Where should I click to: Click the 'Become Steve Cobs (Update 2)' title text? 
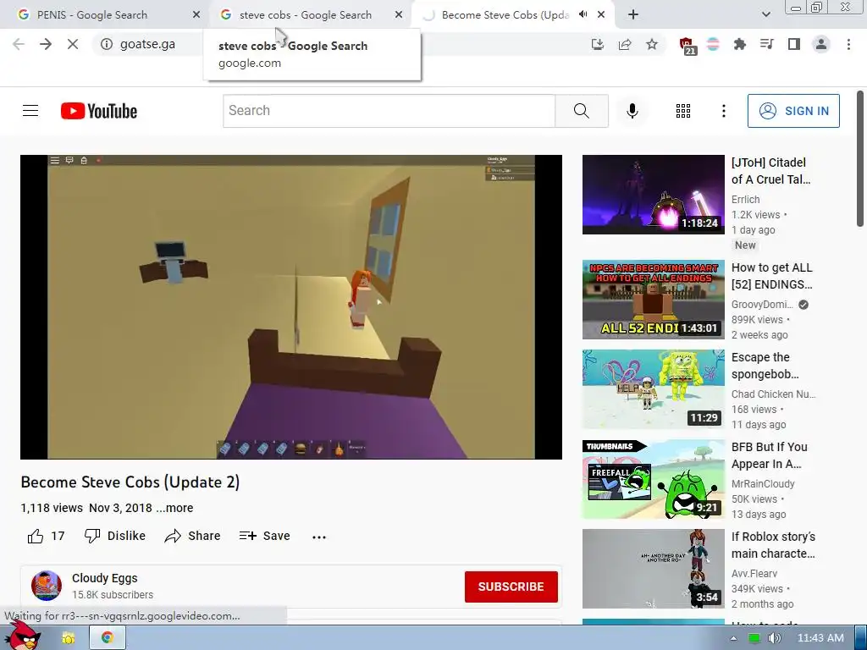130,482
